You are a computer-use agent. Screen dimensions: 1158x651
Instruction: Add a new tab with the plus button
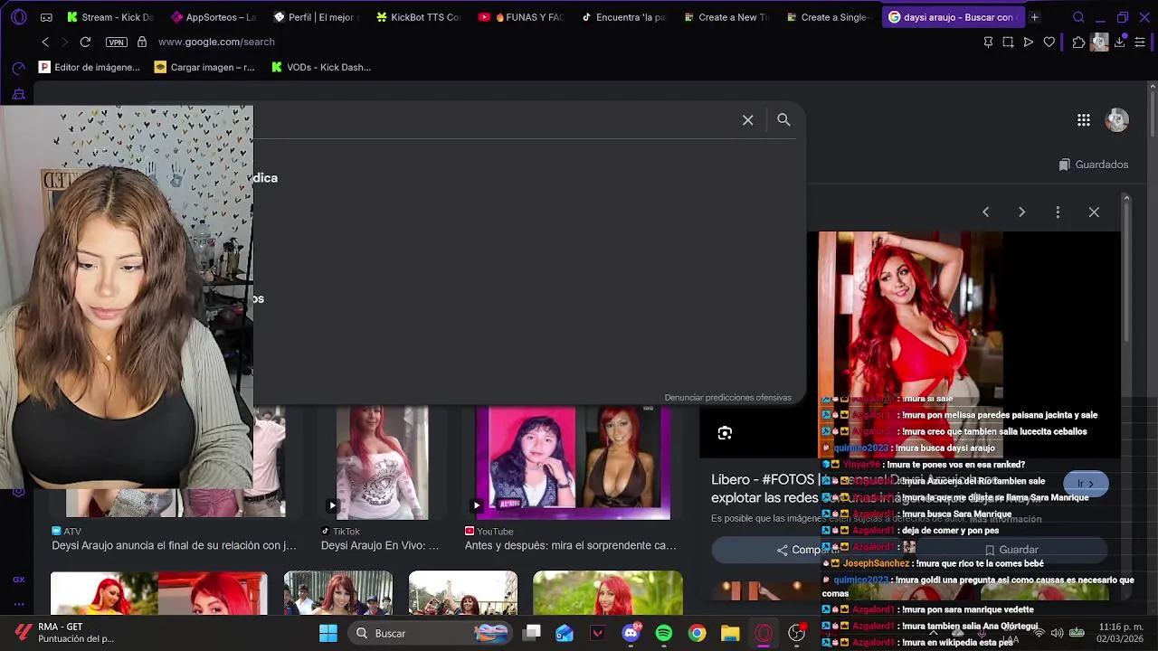[x=1034, y=17]
